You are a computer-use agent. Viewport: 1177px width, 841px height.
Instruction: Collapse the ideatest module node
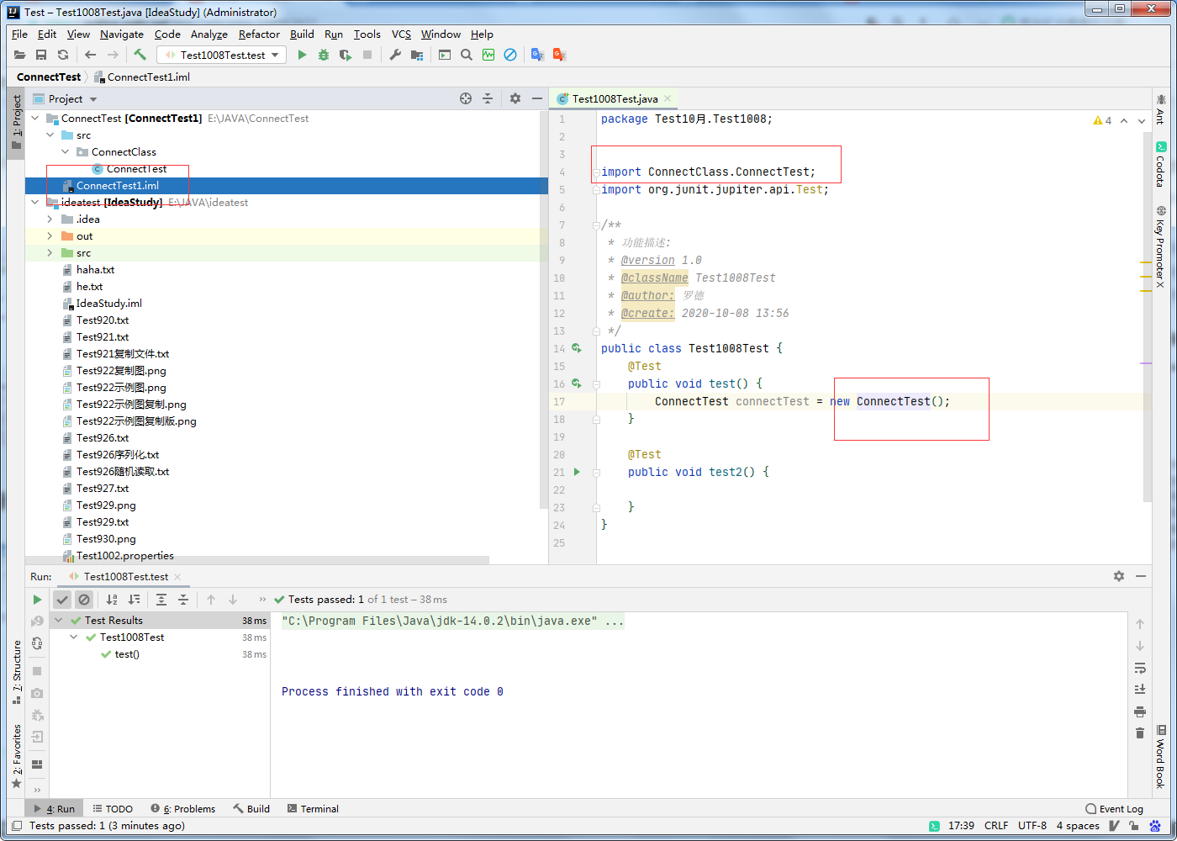(x=35, y=203)
